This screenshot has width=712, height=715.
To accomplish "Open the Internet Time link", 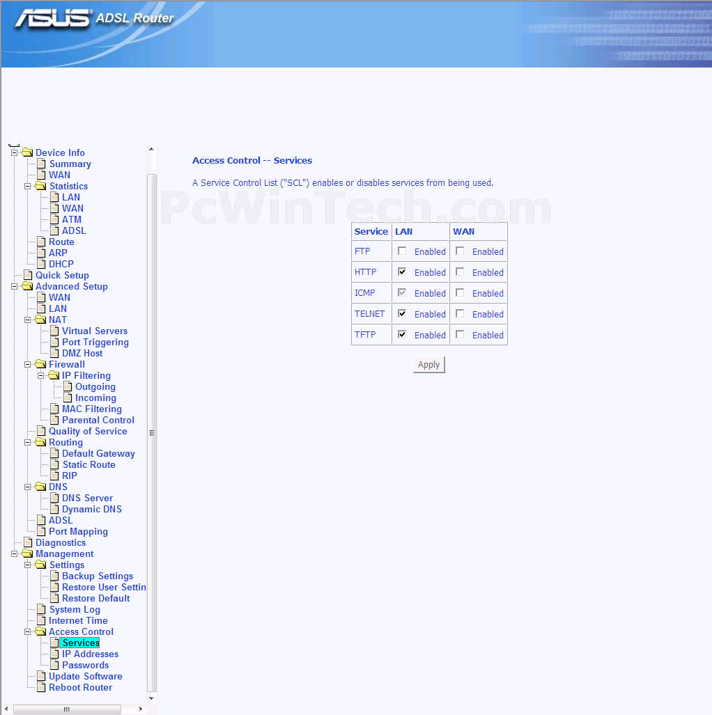I will (x=78, y=620).
